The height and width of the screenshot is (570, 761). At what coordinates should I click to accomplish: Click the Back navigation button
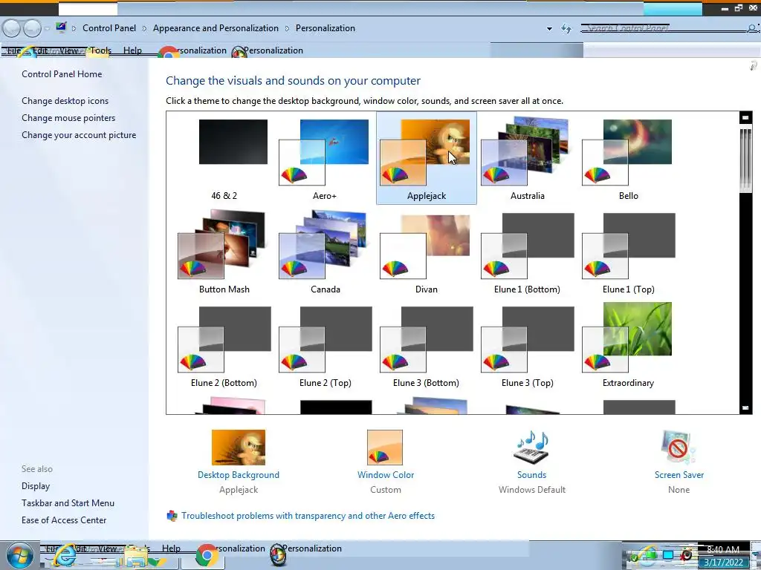point(12,29)
